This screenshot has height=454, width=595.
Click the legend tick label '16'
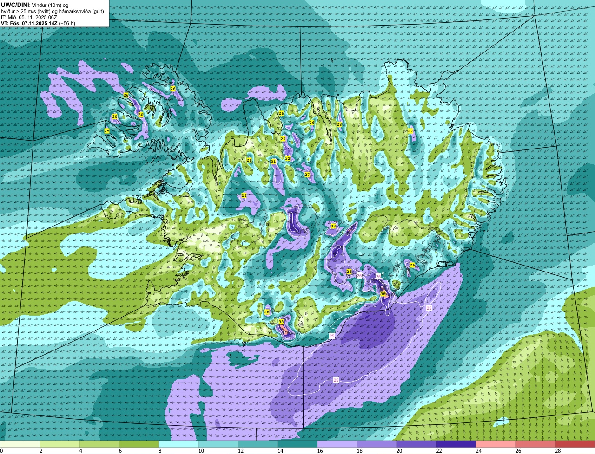pos(319,451)
